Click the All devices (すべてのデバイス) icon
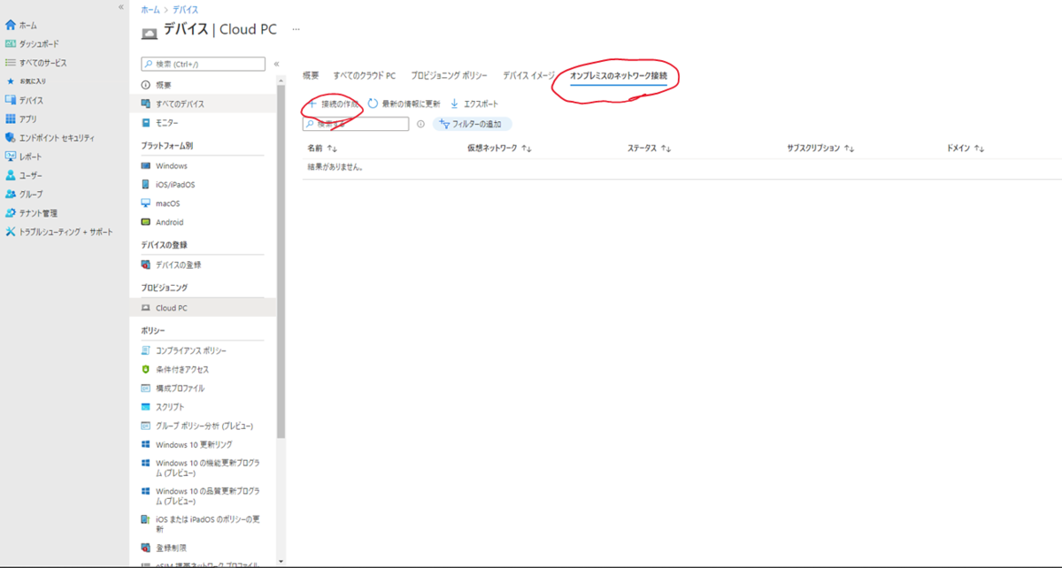Screen dimensions: 1062x568 (x=146, y=104)
